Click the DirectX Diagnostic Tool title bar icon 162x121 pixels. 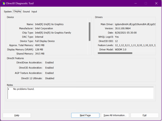[3, 3]
